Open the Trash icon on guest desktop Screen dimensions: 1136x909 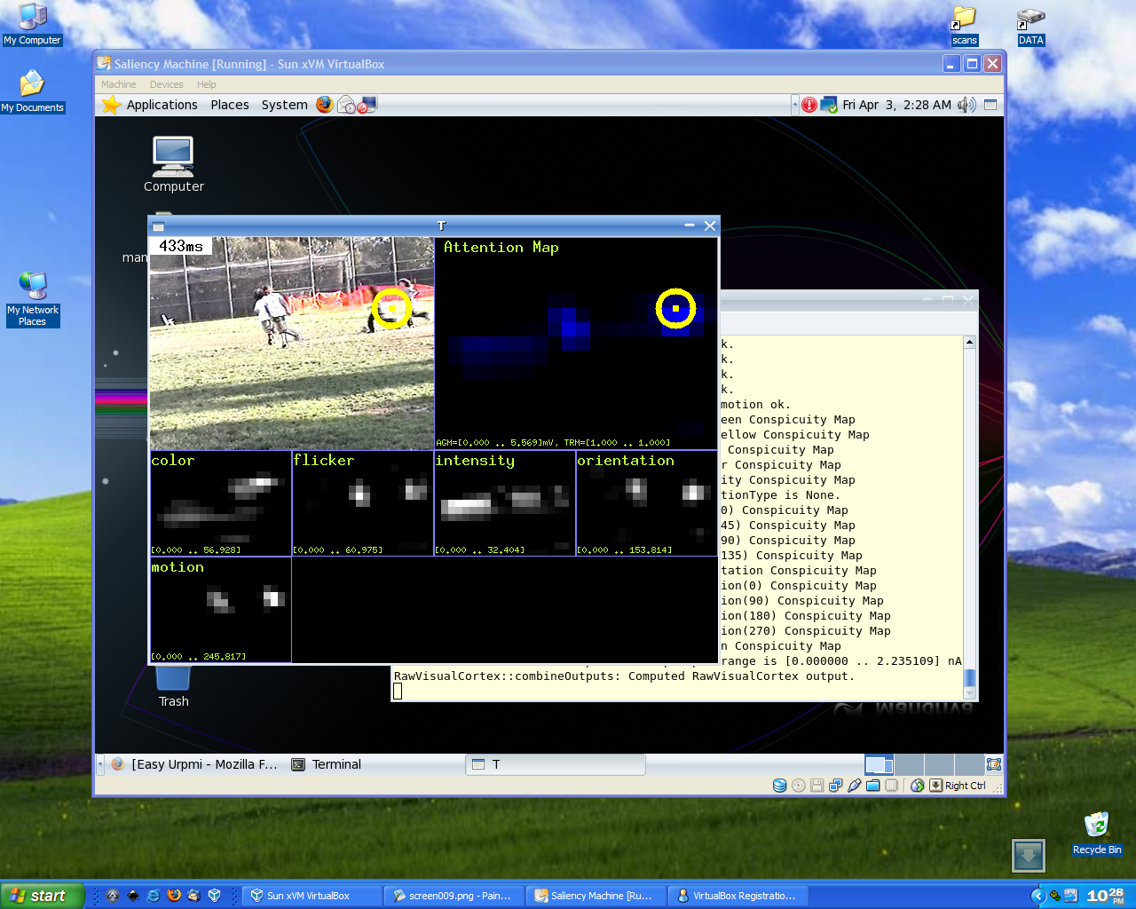(x=173, y=687)
